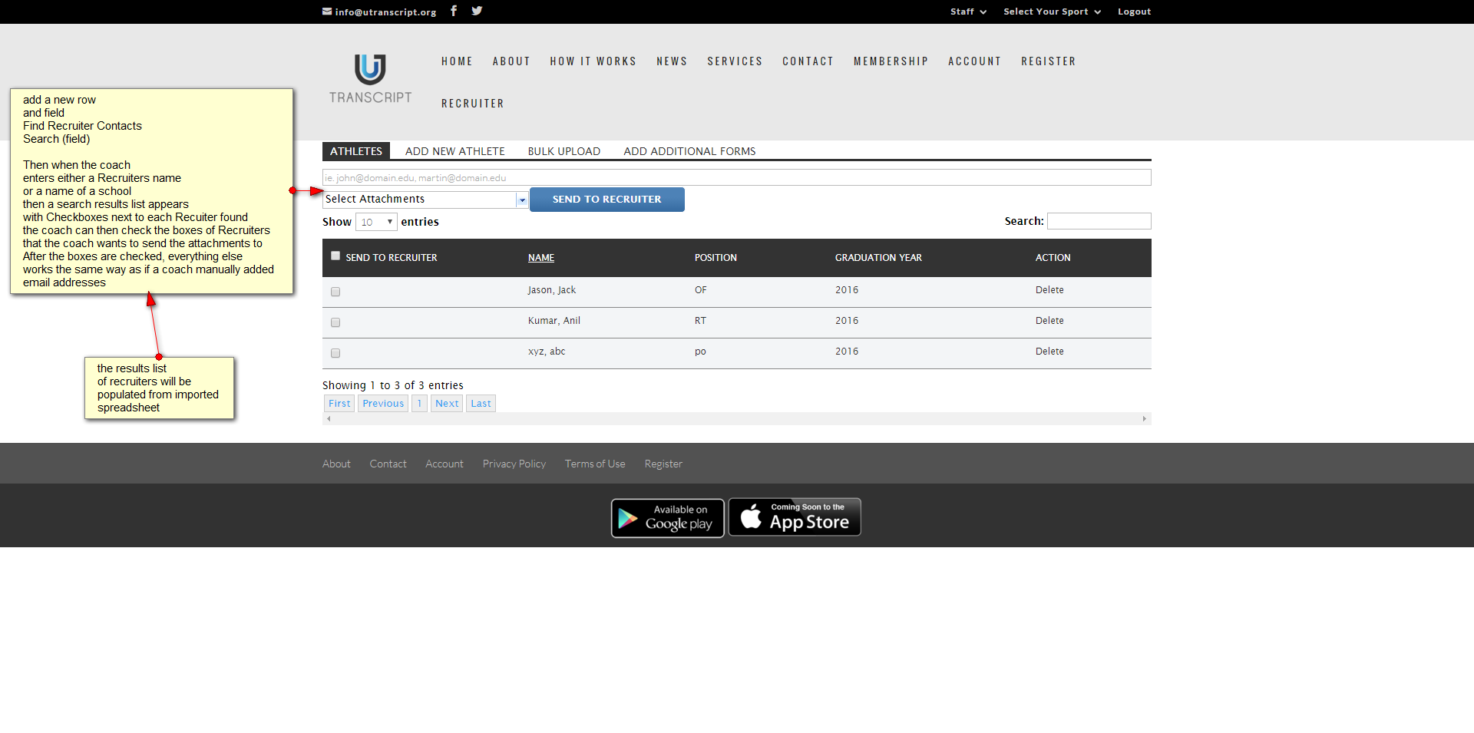The height and width of the screenshot is (733, 1474).
Task: Open the Account menu item
Action: [x=974, y=61]
